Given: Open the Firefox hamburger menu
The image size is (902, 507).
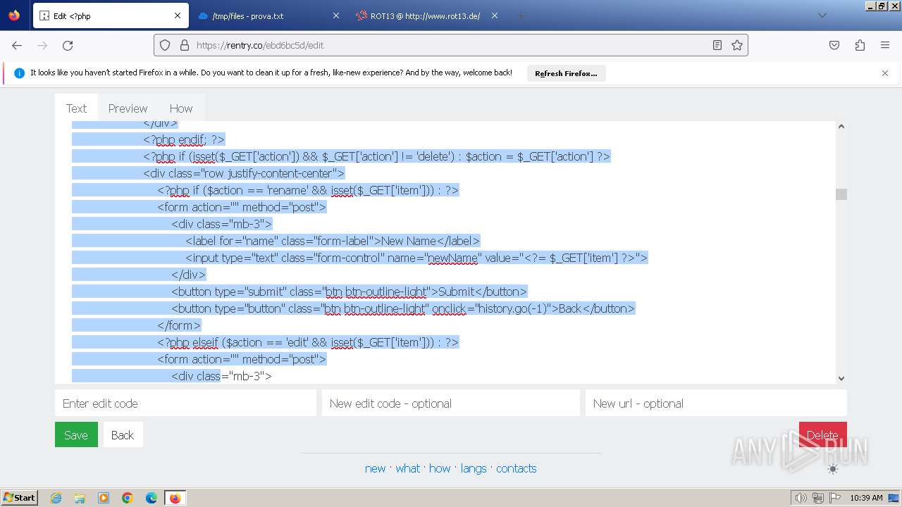Looking at the screenshot, I should point(885,45).
